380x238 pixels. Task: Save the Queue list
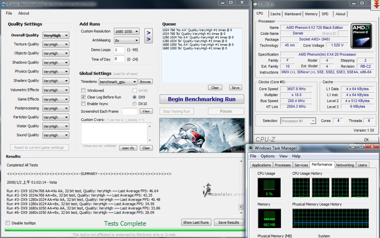[236, 88]
